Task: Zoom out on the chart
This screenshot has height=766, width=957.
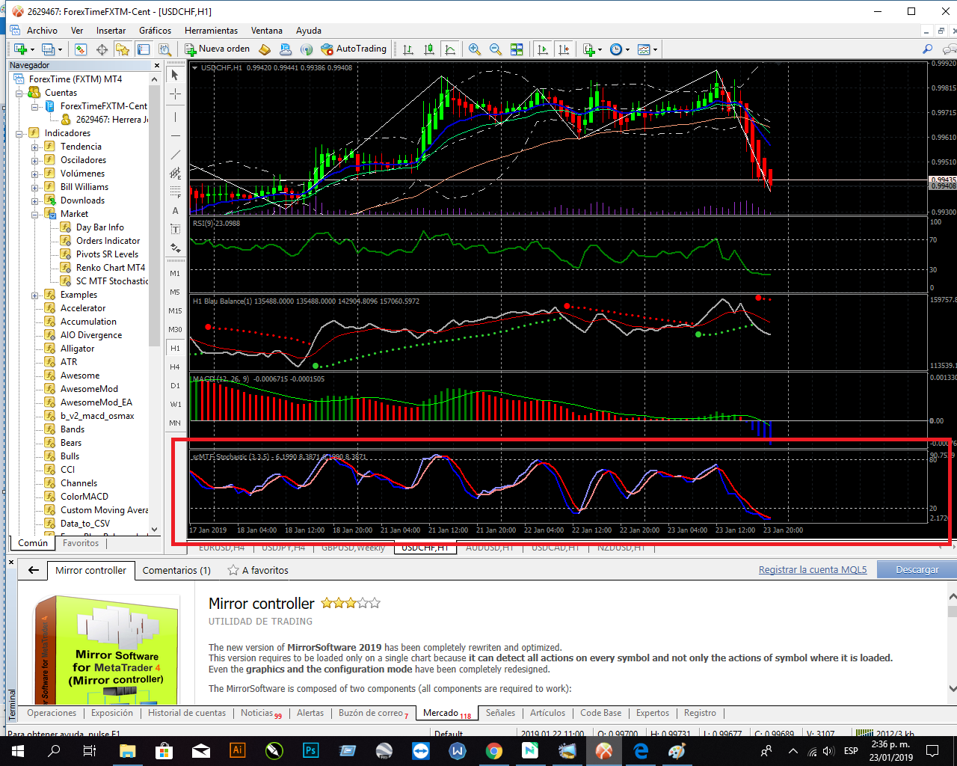Action: tap(495, 49)
